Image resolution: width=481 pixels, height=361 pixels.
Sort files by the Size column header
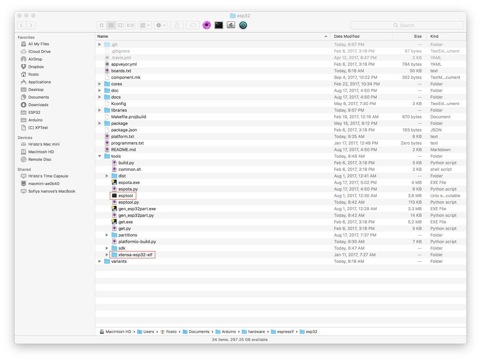(418, 36)
